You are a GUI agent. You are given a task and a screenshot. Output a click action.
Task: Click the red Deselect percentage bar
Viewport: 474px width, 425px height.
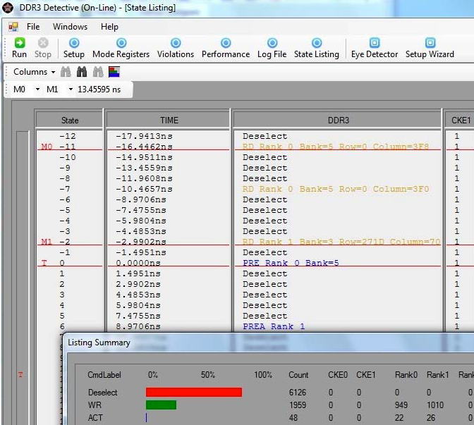tap(194, 392)
